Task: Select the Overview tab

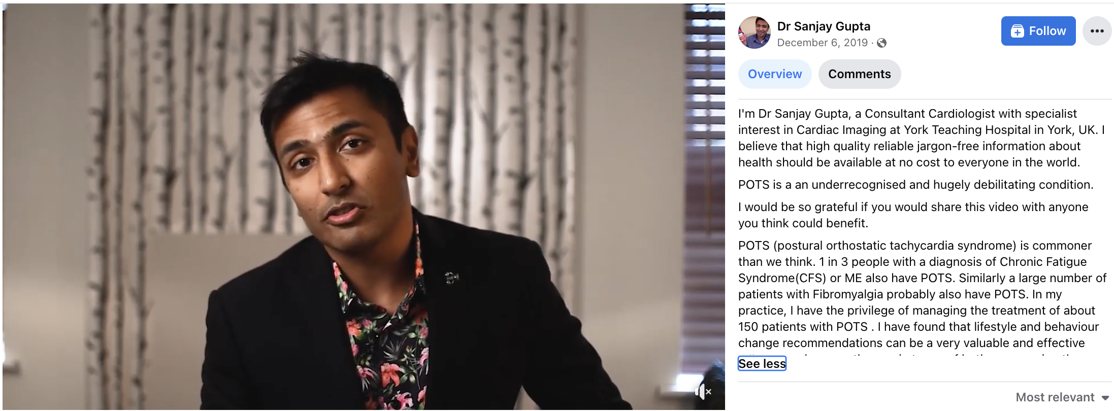Action: [x=775, y=74]
